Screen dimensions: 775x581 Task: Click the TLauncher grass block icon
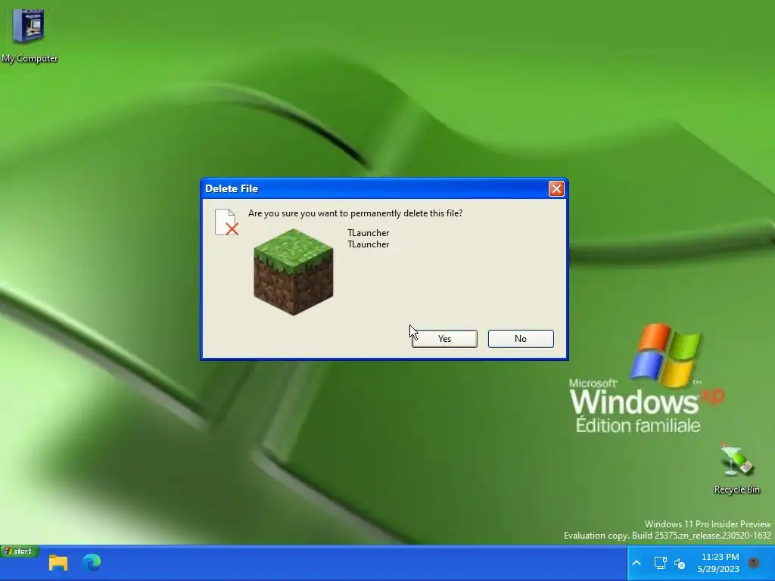pyautogui.click(x=294, y=272)
